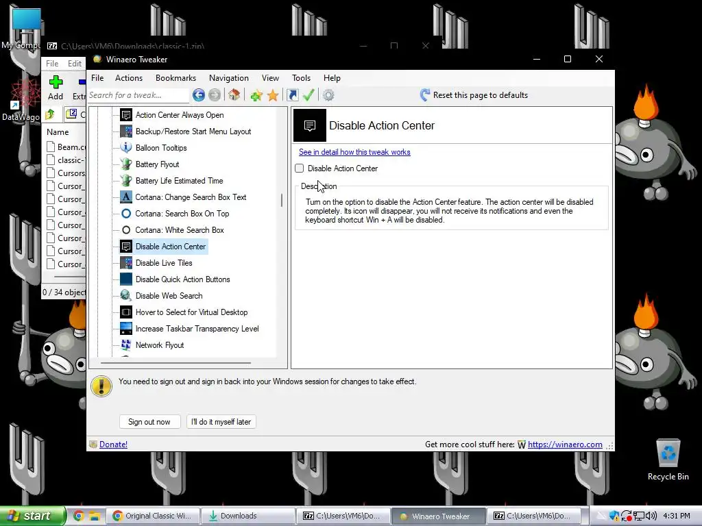Click the Sign out now button
This screenshot has height=526, width=702.
pyautogui.click(x=149, y=422)
